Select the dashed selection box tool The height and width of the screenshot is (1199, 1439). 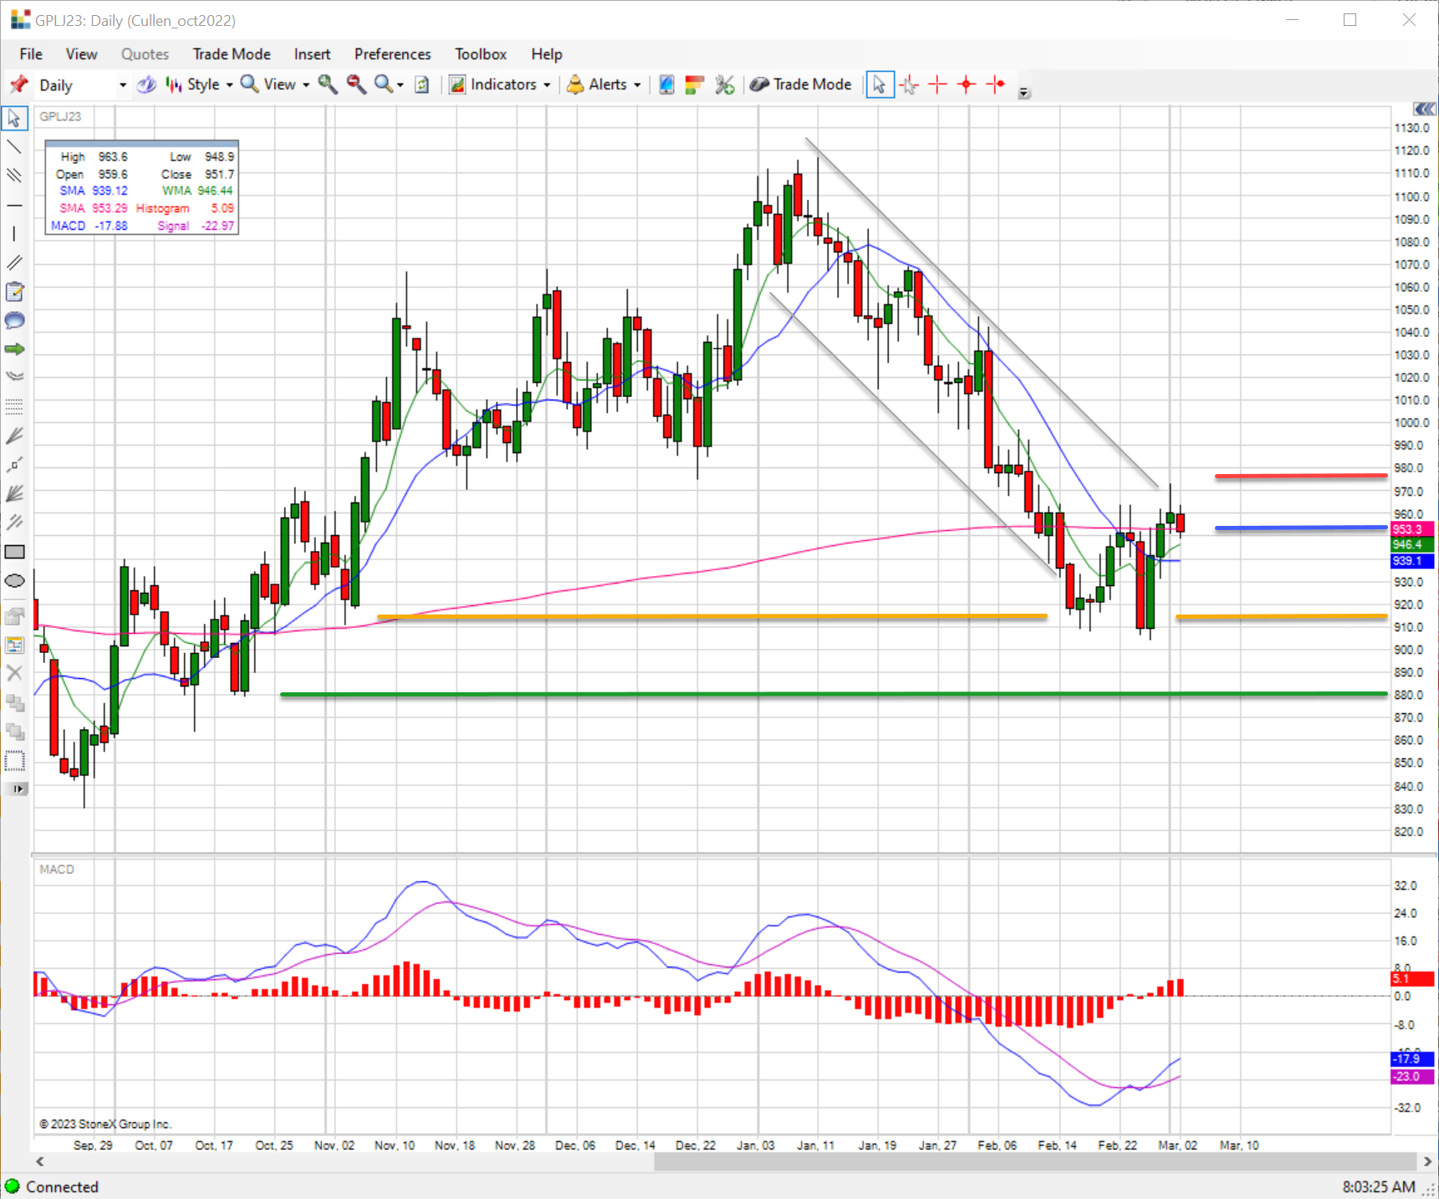[14, 761]
